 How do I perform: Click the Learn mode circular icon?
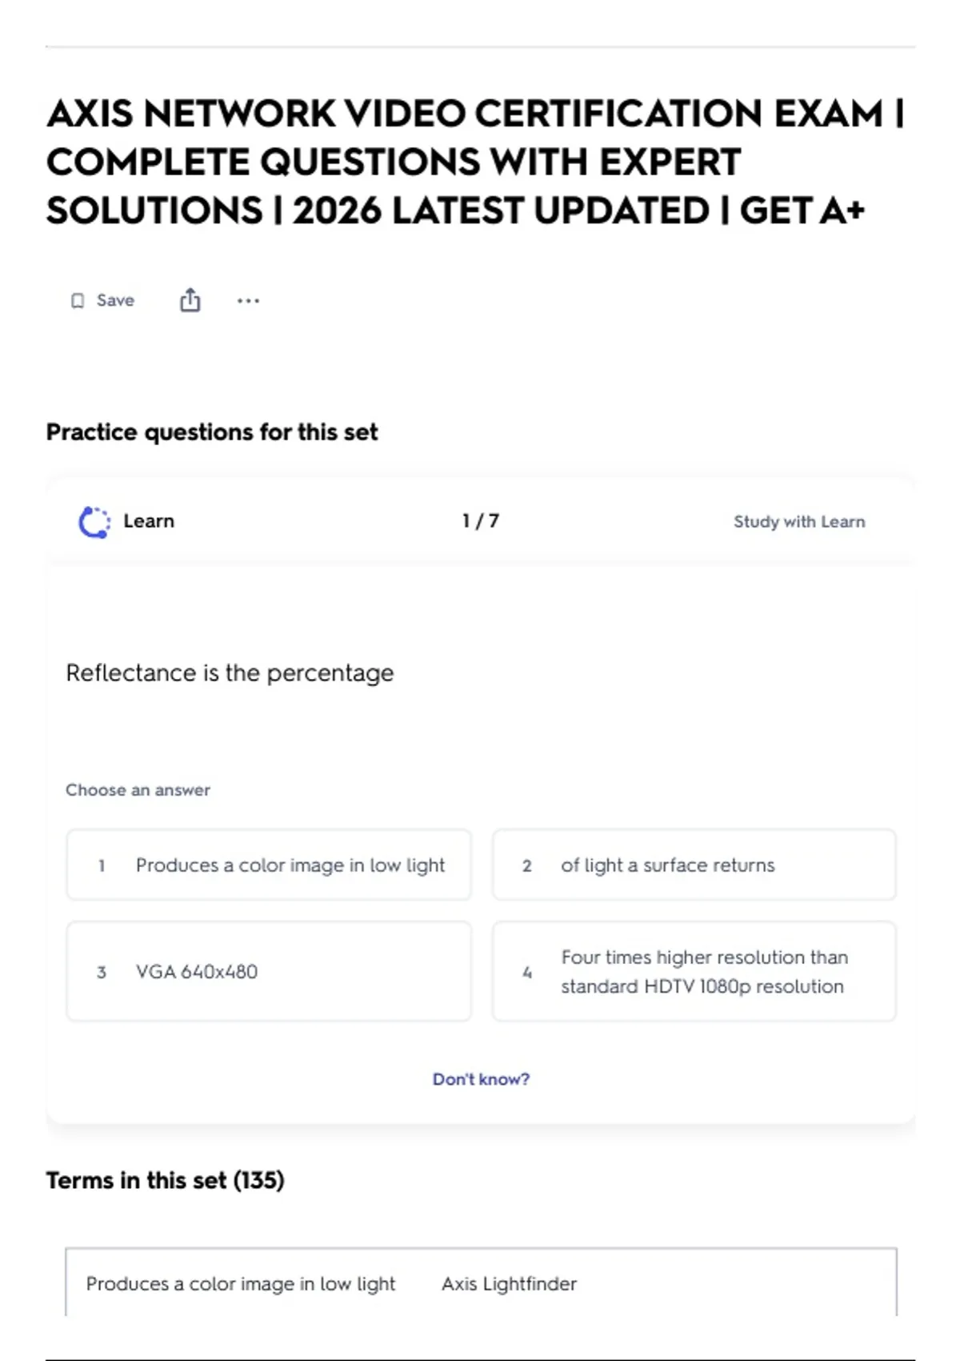click(94, 522)
